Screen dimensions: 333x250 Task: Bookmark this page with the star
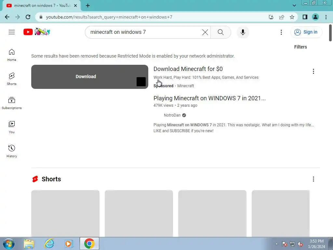point(292,17)
